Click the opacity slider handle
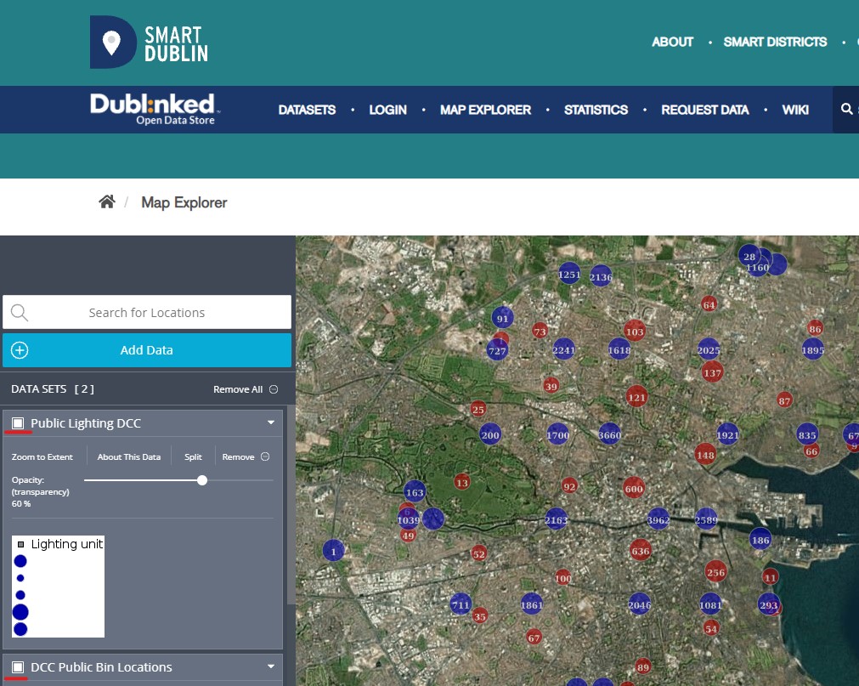This screenshot has width=859, height=686. [x=202, y=480]
